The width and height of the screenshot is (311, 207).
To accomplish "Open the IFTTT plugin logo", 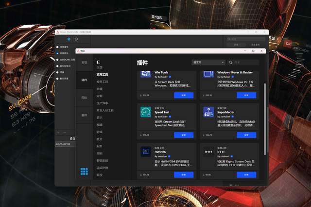I will pos(208,152).
